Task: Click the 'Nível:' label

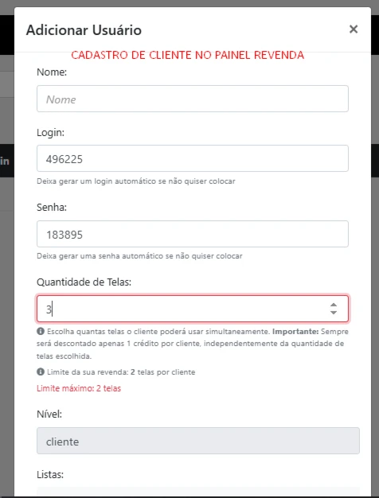Action: tap(49, 414)
